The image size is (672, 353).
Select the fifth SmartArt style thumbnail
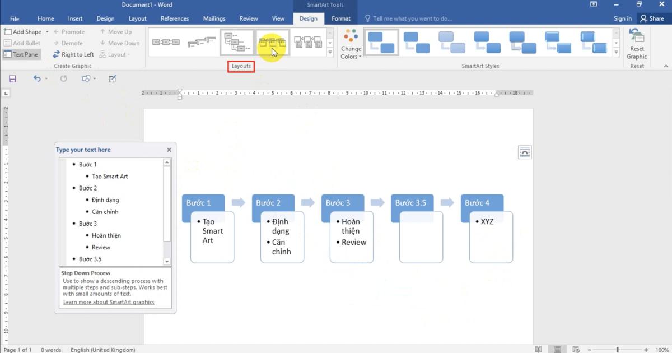coord(522,43)
